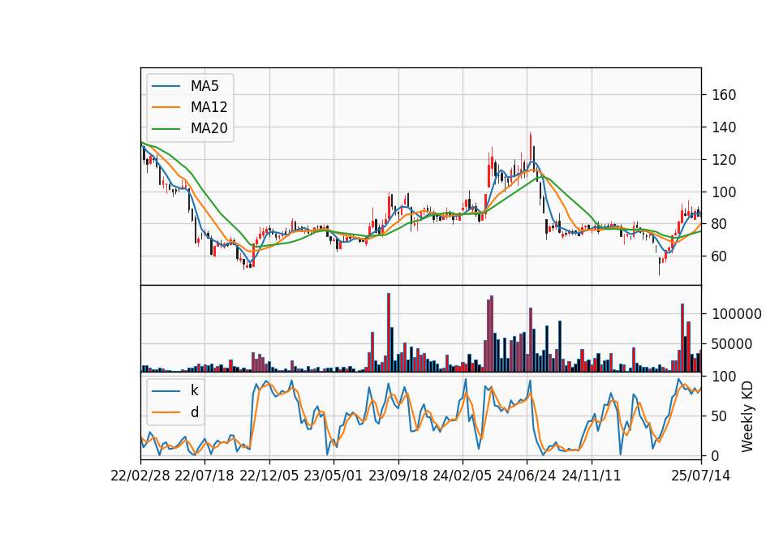779x560 pixels.
Task: Click the 24/06/24 date tick label
Action: point(527,476)
